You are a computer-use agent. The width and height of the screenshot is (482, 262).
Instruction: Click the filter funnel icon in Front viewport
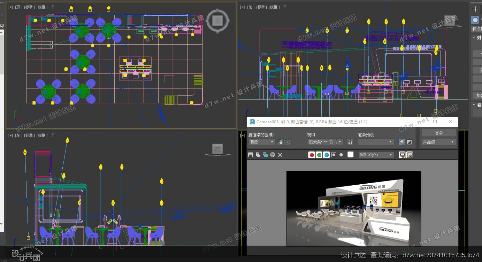click(x=285, y=7)
